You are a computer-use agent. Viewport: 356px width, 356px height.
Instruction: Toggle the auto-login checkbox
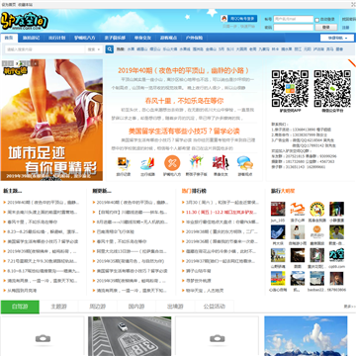tap(316, 20)
